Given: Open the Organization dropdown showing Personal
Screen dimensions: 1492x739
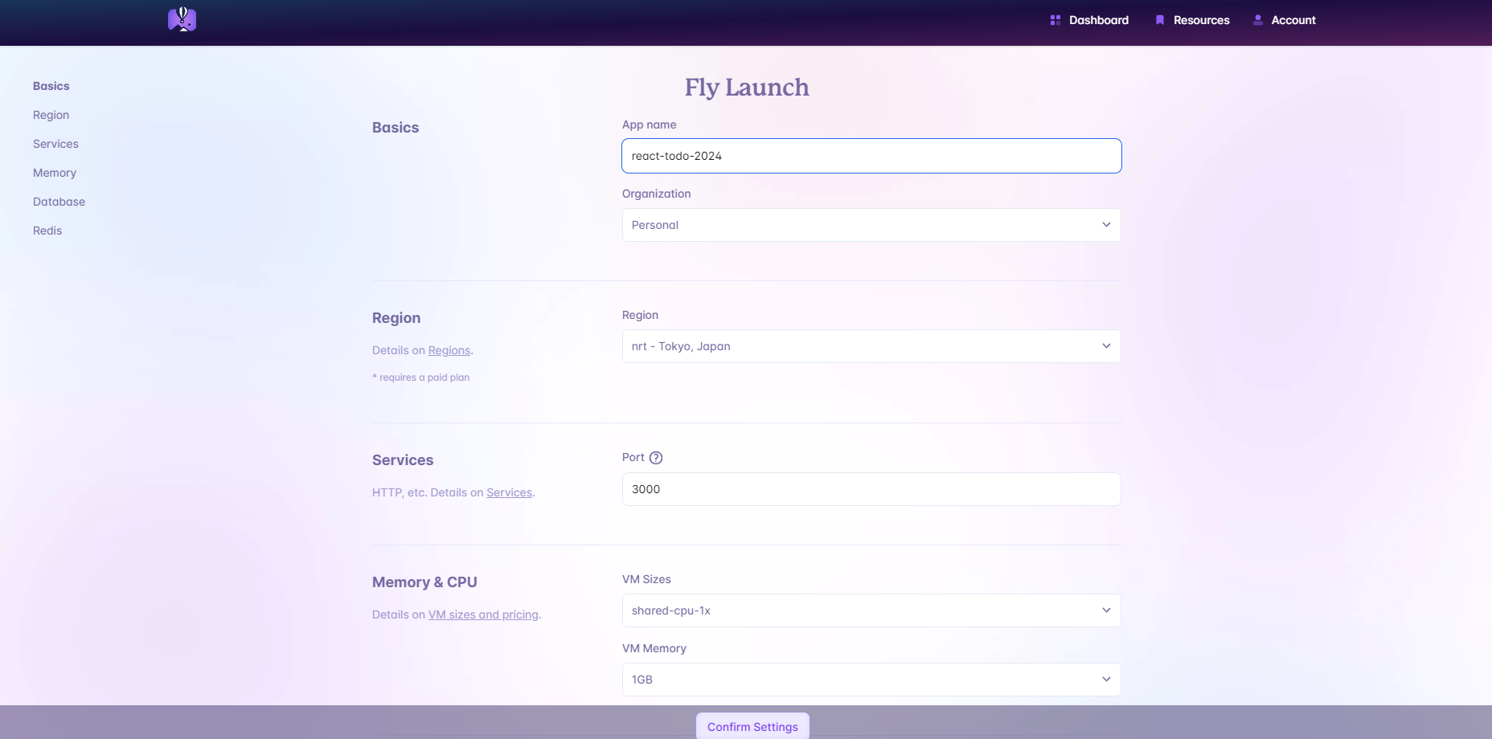Looking at the screenshot, I should point(871,225).
